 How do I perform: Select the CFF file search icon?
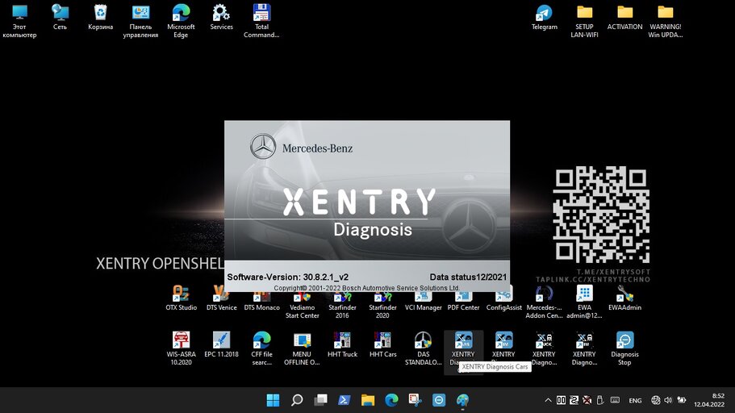pyautogui.click(x=261, y=348)
